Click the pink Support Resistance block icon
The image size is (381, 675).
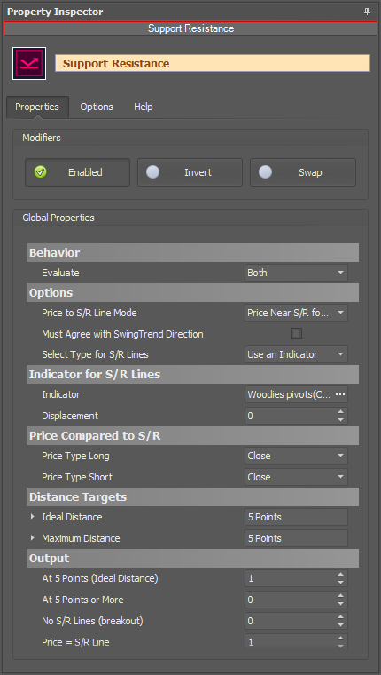point(29,64)
